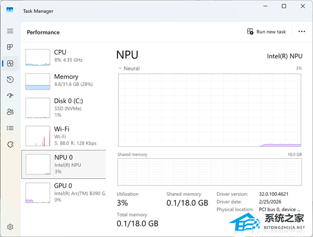Click the Task Manager app icon
Image resolution: width=313 pixels, height=237 pixels.
[9, 10]
